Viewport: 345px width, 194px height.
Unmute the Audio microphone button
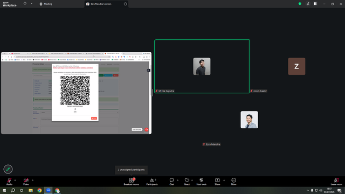[9, 182]
